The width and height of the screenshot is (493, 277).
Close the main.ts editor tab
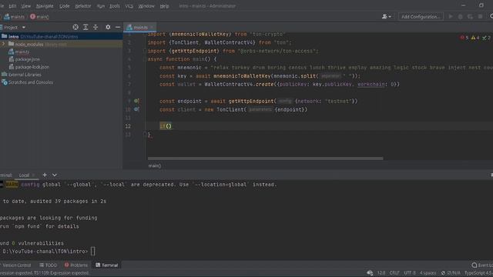(152, 28)
